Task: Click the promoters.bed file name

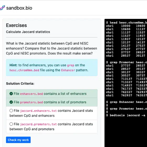Action: click(31, 102)
